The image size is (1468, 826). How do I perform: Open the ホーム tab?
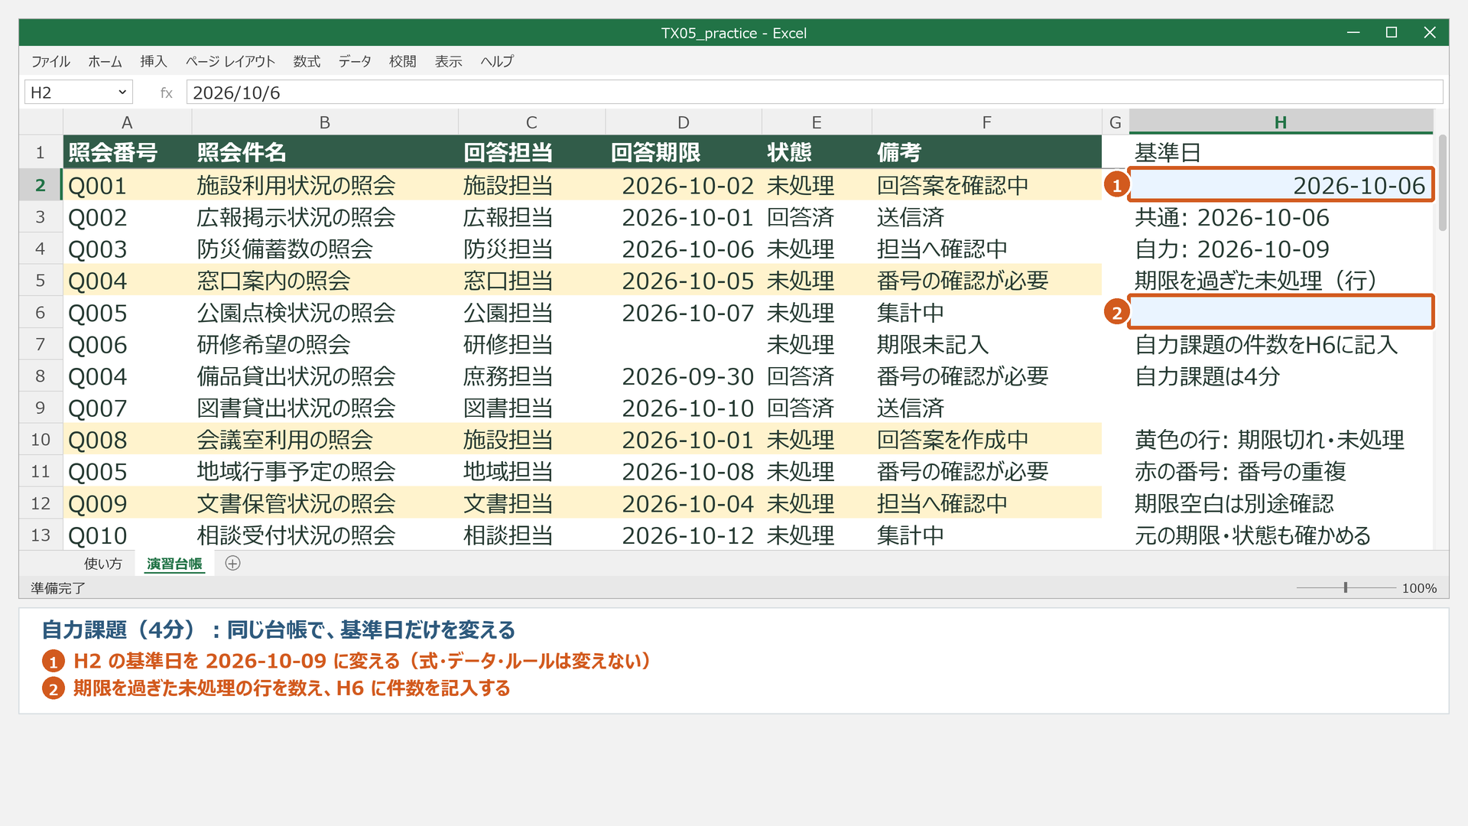point(105,61)
